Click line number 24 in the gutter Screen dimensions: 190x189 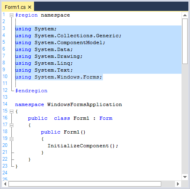click(x=5, y=173)
